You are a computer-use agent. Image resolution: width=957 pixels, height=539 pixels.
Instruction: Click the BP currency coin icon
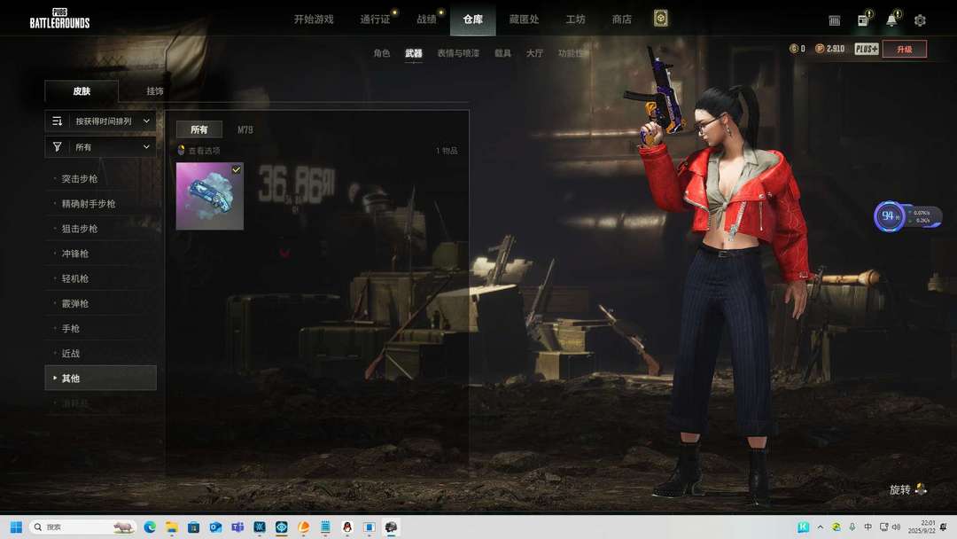click(x=820, y=48)
